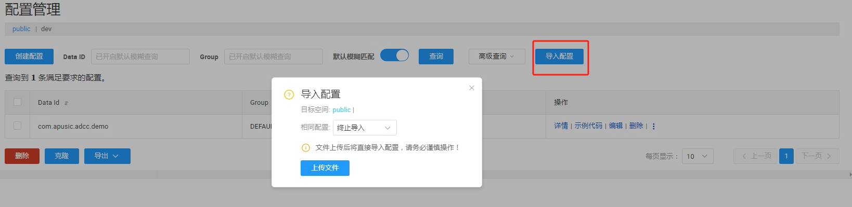Check the select-all checkbox in table header
The image size is (852, 207).
point(18,102)
